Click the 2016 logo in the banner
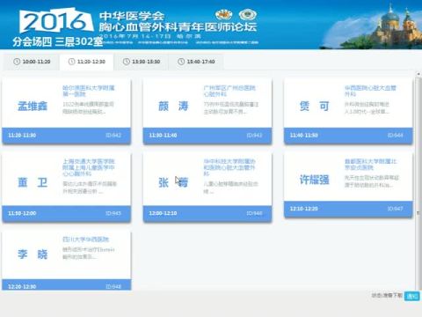Image resolution: width=422 pixels, height=317 pixels. point(55,21)
